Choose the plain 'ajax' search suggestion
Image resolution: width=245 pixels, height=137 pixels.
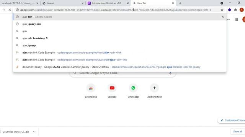coord(120,31)
